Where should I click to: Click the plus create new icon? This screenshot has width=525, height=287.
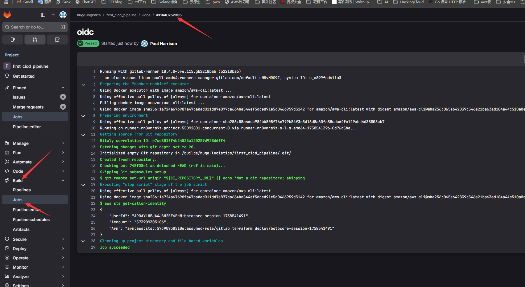point(53,15)
